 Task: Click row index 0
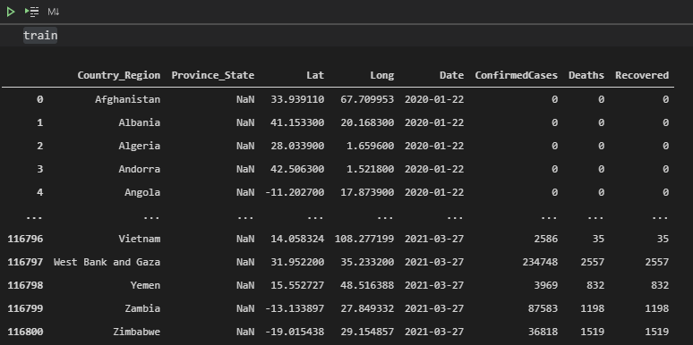[x=39, y=99]
